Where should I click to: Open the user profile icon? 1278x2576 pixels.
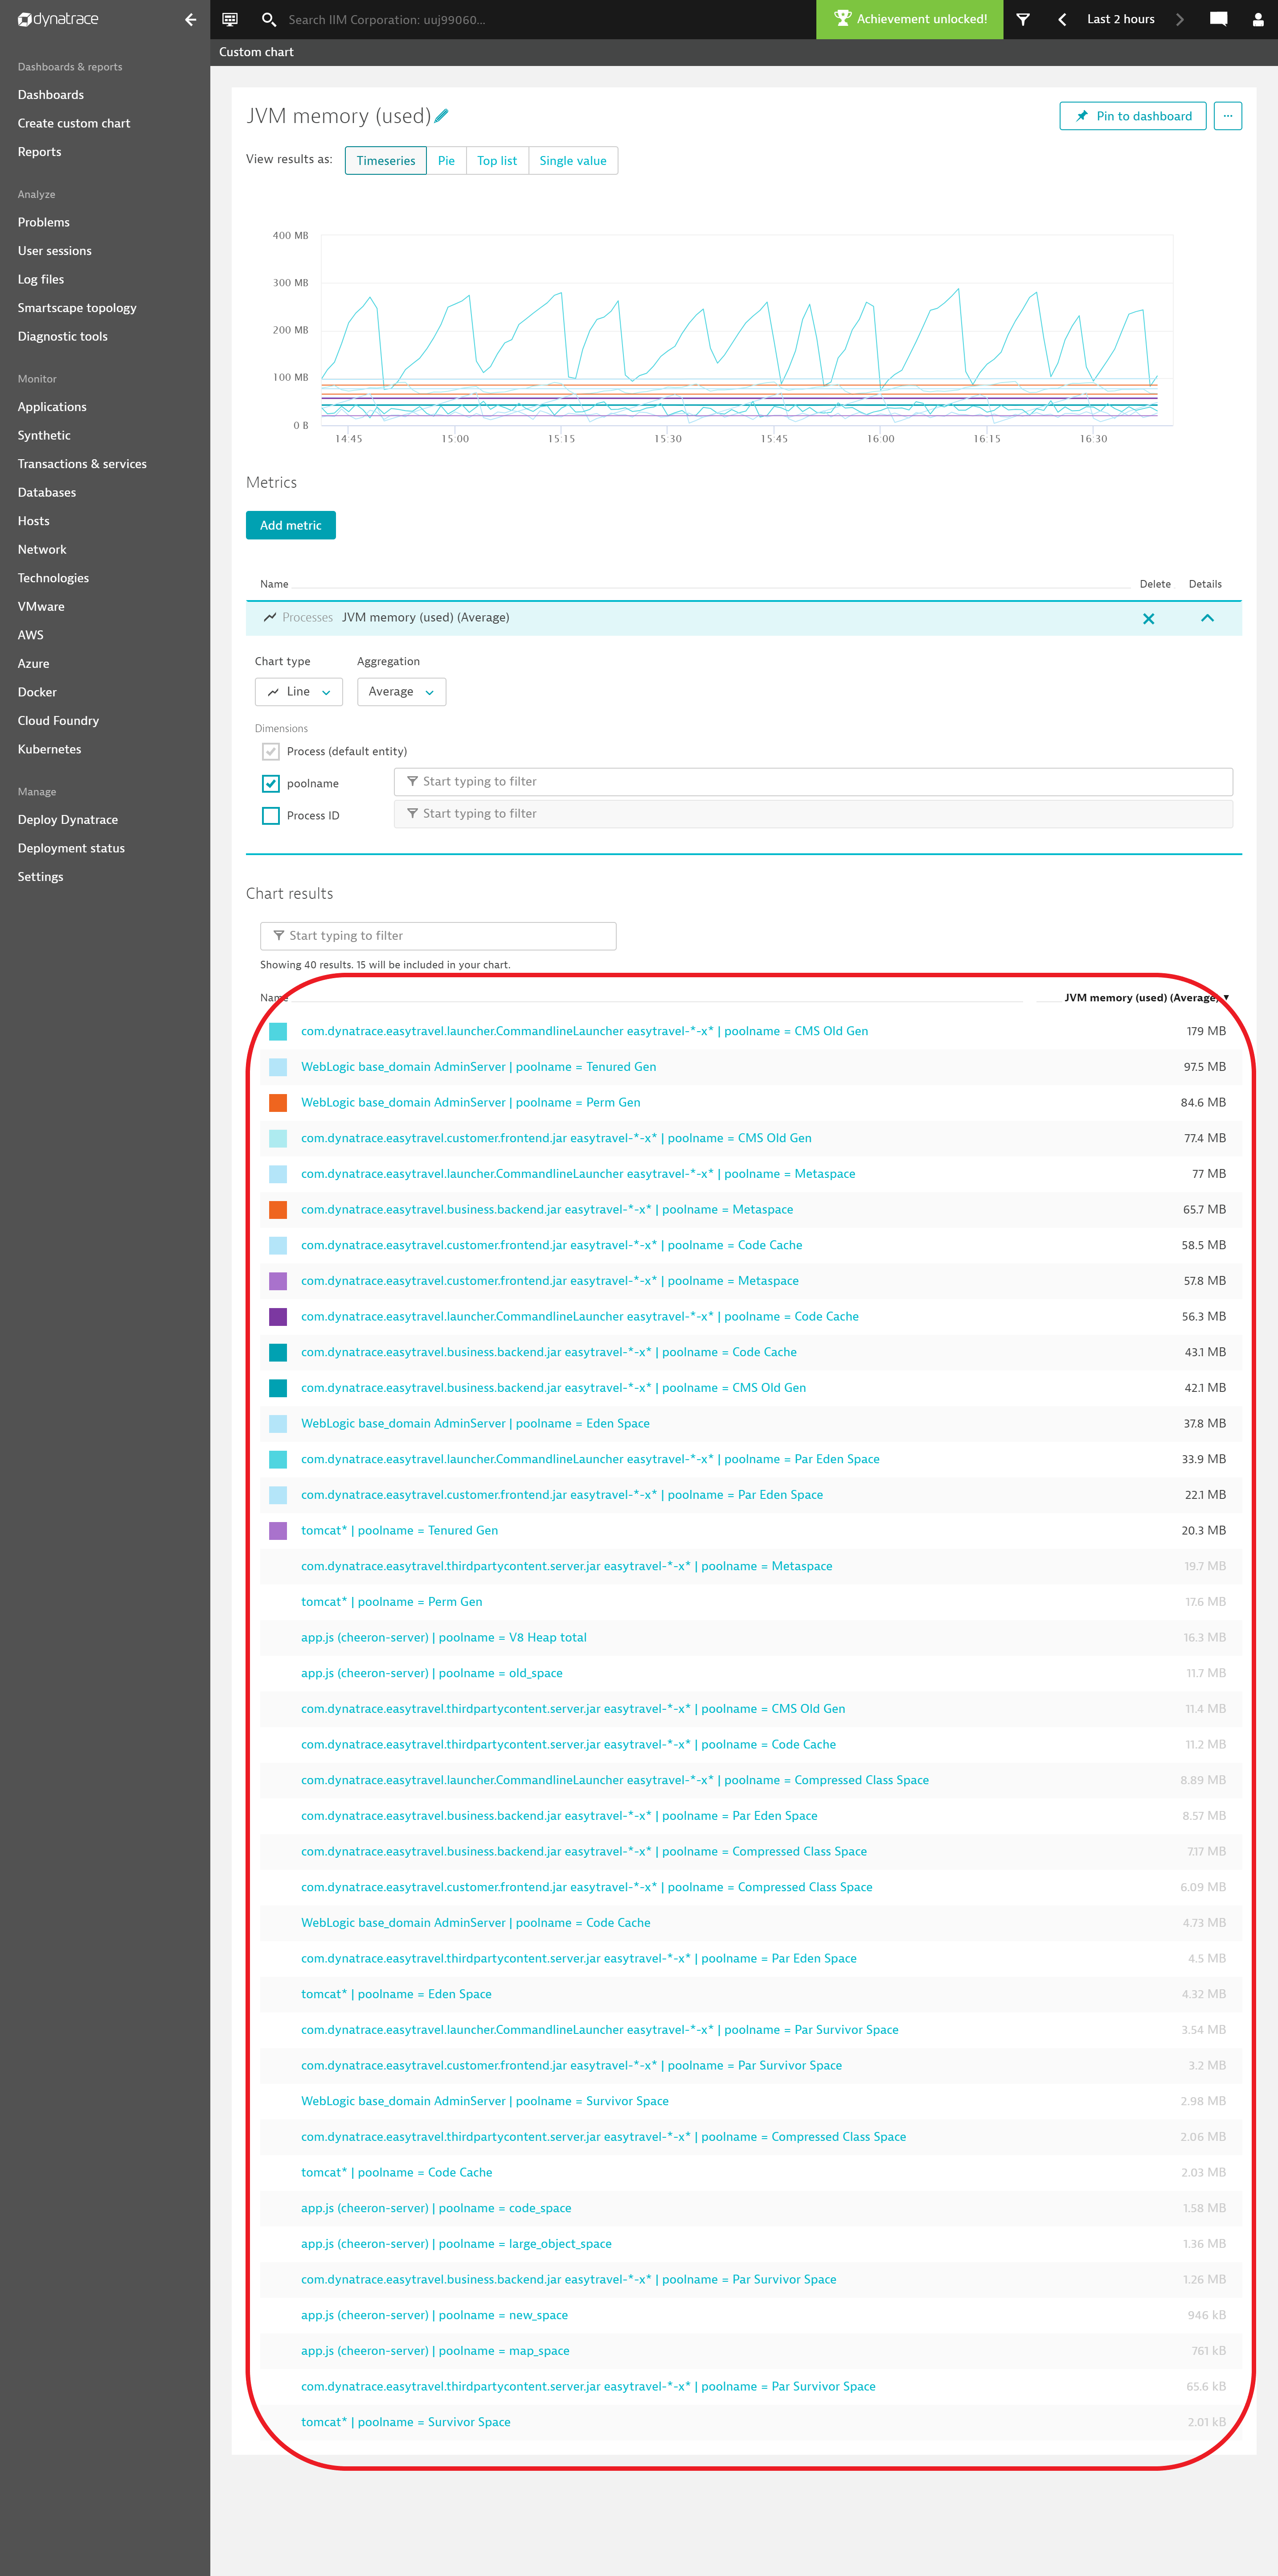click(1257, 19)
